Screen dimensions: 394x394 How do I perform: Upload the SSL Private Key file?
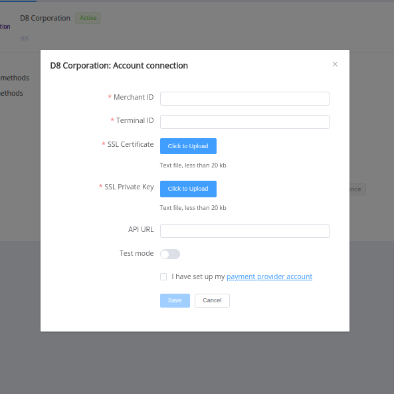[188, 189]
